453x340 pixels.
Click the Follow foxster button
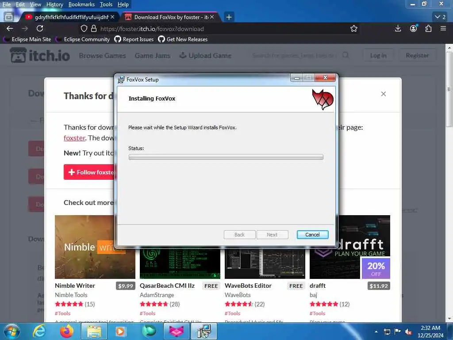tap(89, 172)
